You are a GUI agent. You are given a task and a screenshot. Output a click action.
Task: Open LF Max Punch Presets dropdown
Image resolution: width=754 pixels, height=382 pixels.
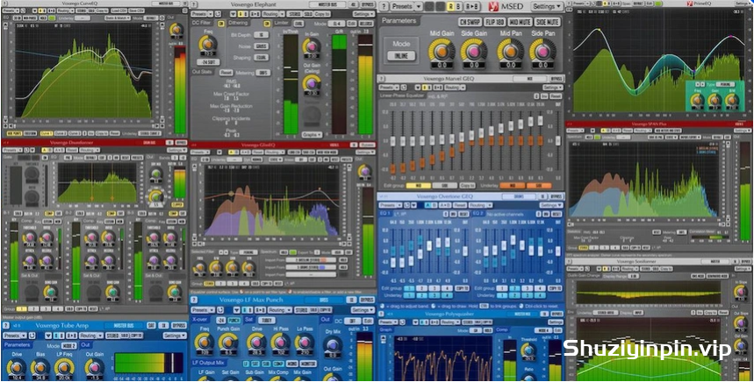pyautogui.click(x=203, y=310)
